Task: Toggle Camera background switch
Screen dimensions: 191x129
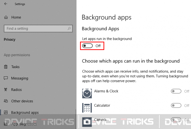Action: point(176,120)
